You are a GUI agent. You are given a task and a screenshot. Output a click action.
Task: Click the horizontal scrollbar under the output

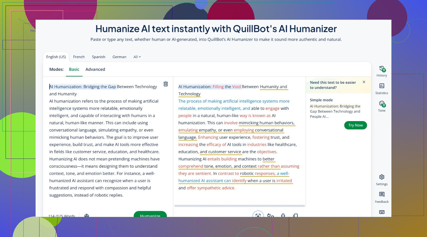click(x=239, y=206)
